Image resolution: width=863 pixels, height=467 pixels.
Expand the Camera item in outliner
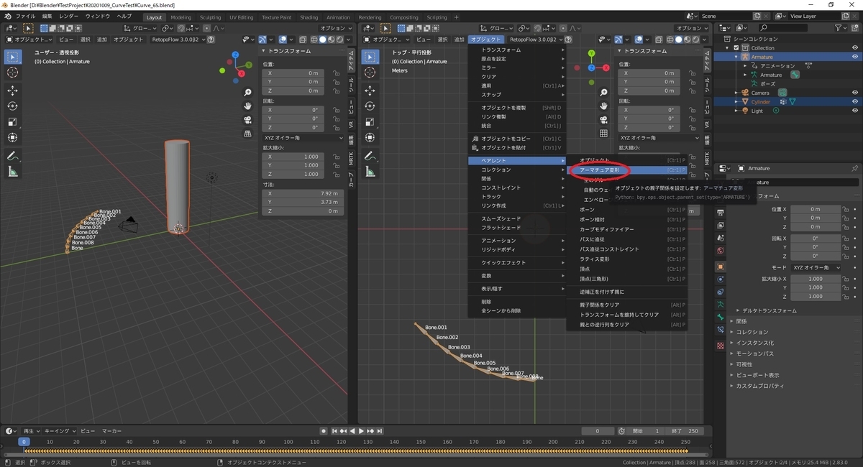736,93
